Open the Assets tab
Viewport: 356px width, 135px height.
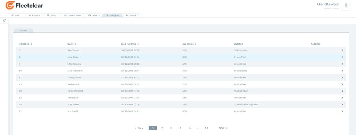[x=94, y=15]
